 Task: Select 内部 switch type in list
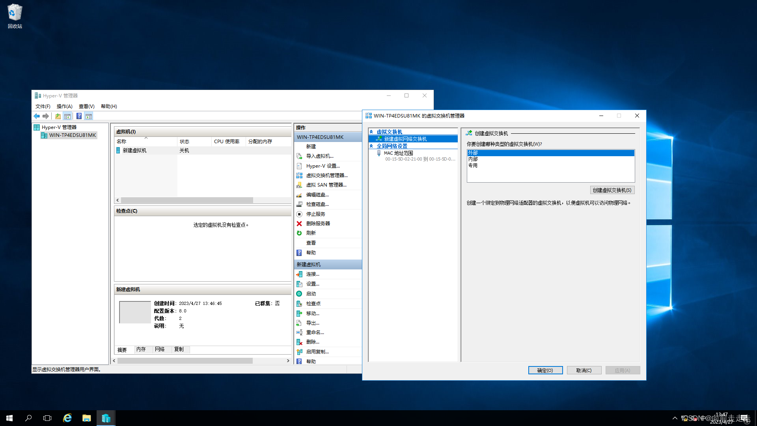click(x=473, y=159)
